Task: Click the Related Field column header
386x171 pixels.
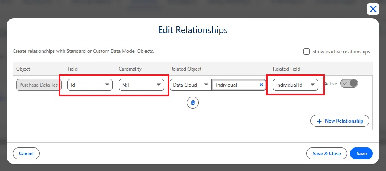Action: pyautogui.click(x=287, y=69)
